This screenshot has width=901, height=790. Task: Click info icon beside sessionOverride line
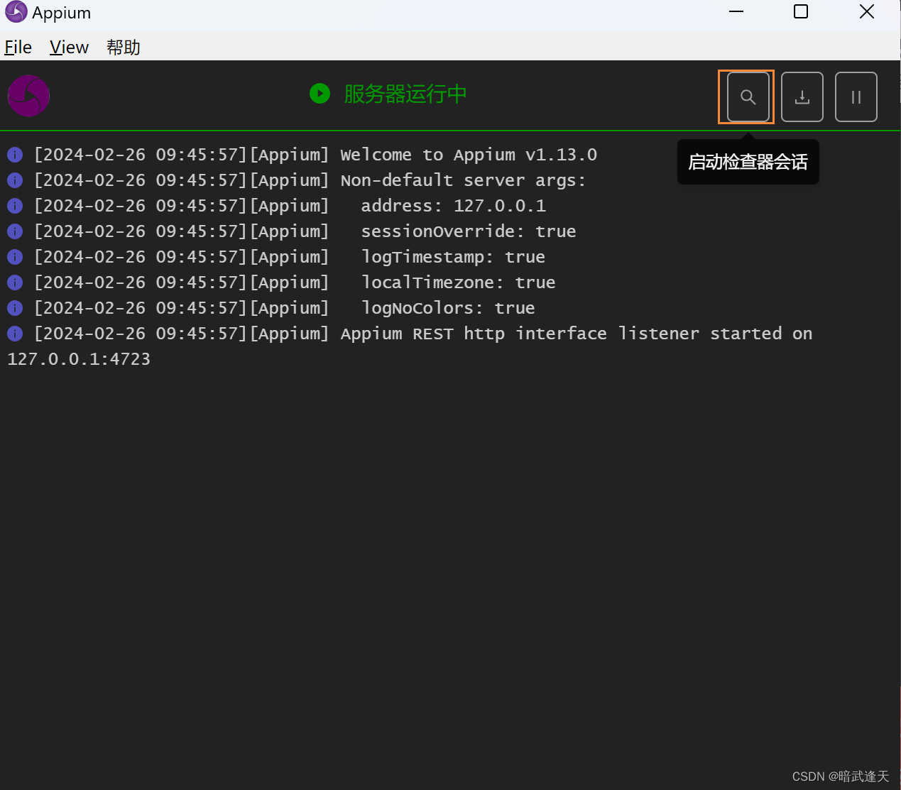pyautogui.click(x=15, y=231)
